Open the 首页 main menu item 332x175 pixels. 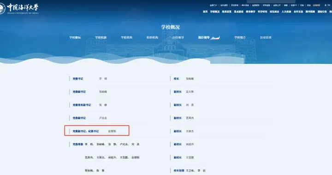pos(205,12)
